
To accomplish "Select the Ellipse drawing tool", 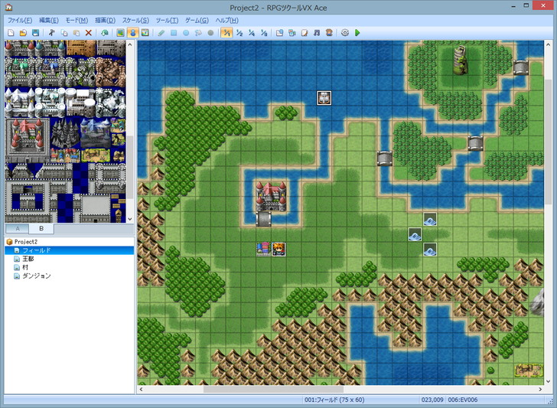I will pyautogui.click(x=186, y=33).
